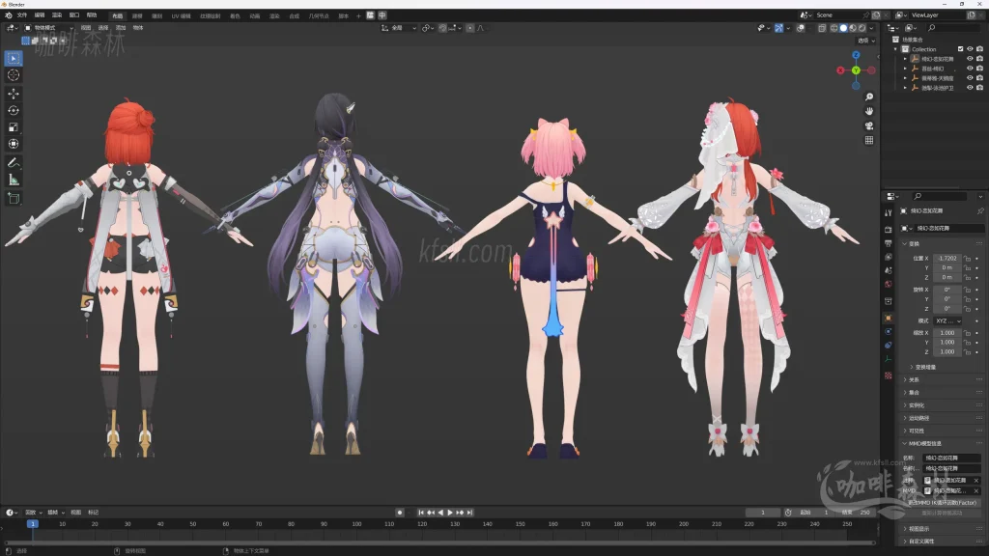Play the animation forward

coord(450,513)
